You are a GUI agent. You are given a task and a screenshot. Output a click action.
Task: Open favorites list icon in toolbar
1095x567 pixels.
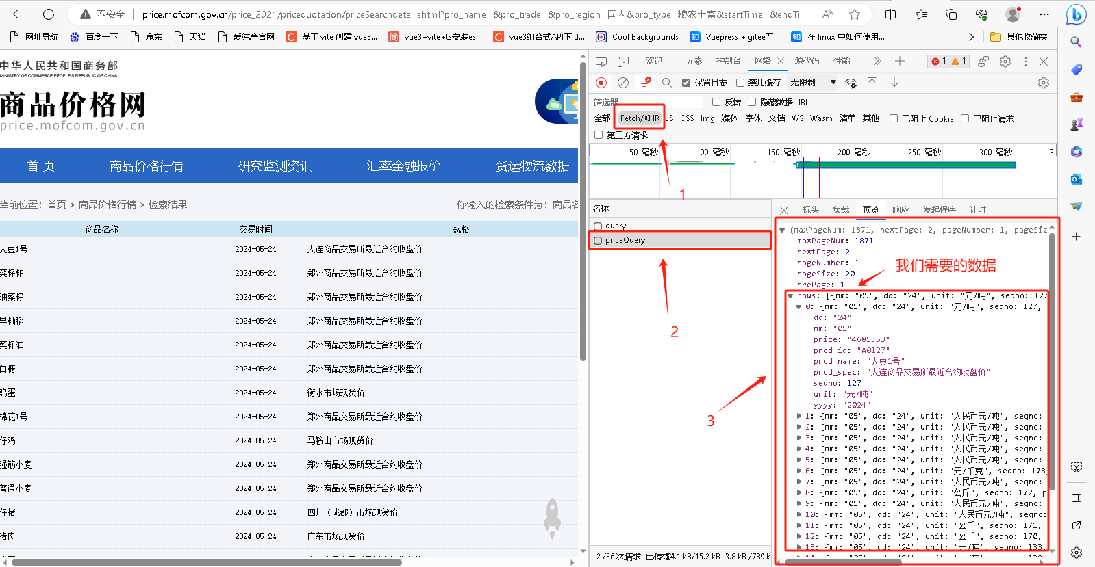tap(921, 14)
